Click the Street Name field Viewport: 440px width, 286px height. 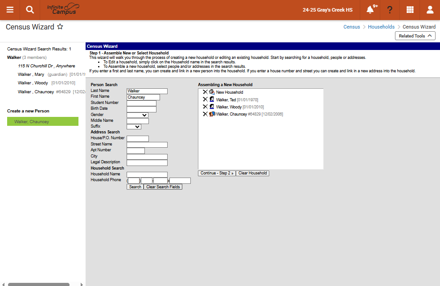point(147,145)
